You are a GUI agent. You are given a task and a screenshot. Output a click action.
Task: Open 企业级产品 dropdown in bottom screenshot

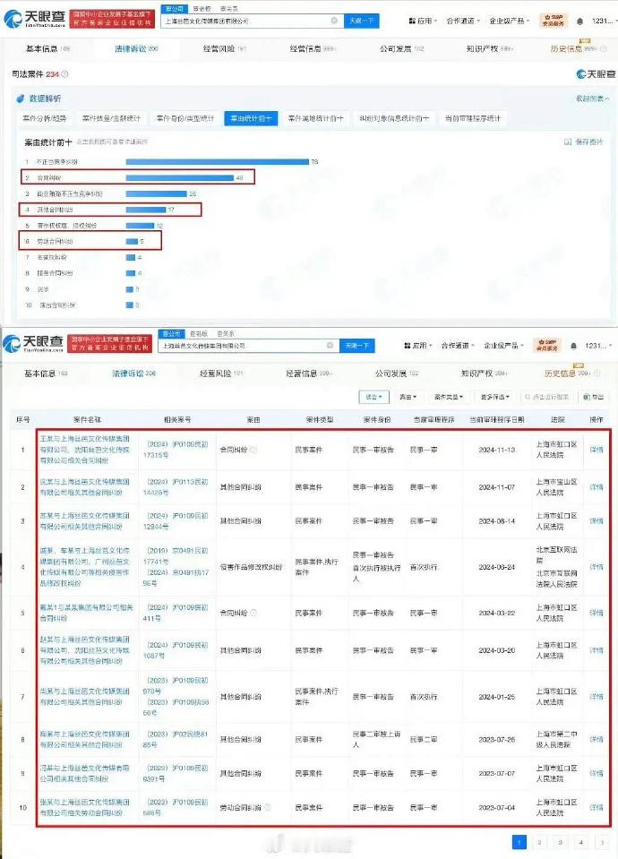(x=504, y=346)
